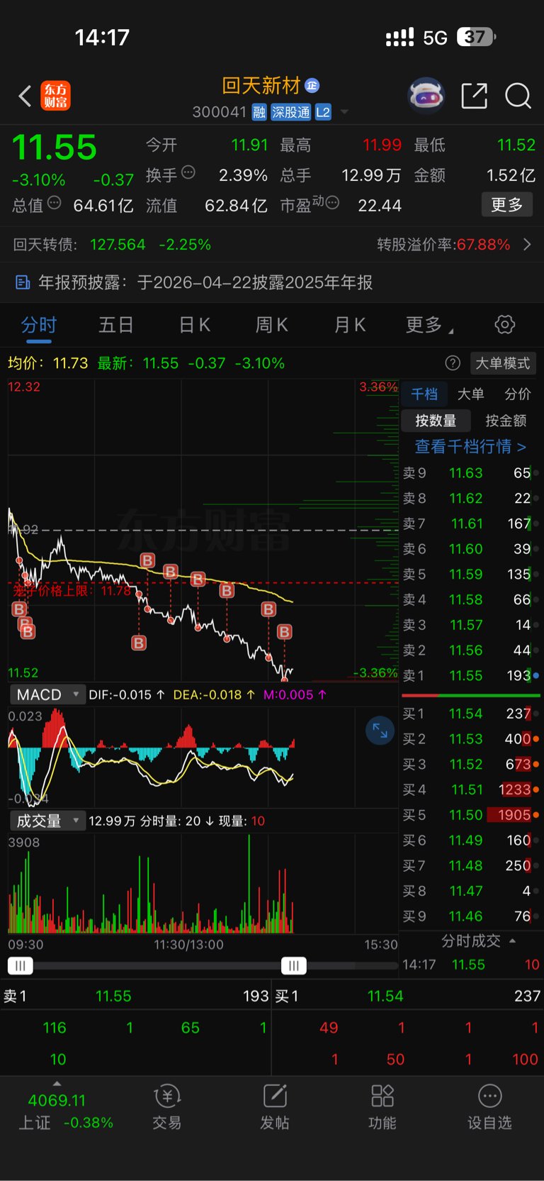Viewport: 544px width, 1181px height.
Task: Switch to 月K monthly candlestick tab
Action: click(350, 325)
